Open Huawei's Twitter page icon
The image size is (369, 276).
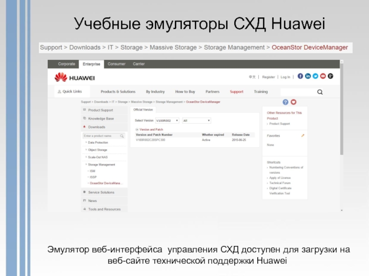[315, 76]
